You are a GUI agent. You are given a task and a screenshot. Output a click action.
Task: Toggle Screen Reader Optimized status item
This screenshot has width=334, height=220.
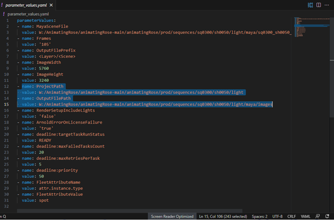172,216
